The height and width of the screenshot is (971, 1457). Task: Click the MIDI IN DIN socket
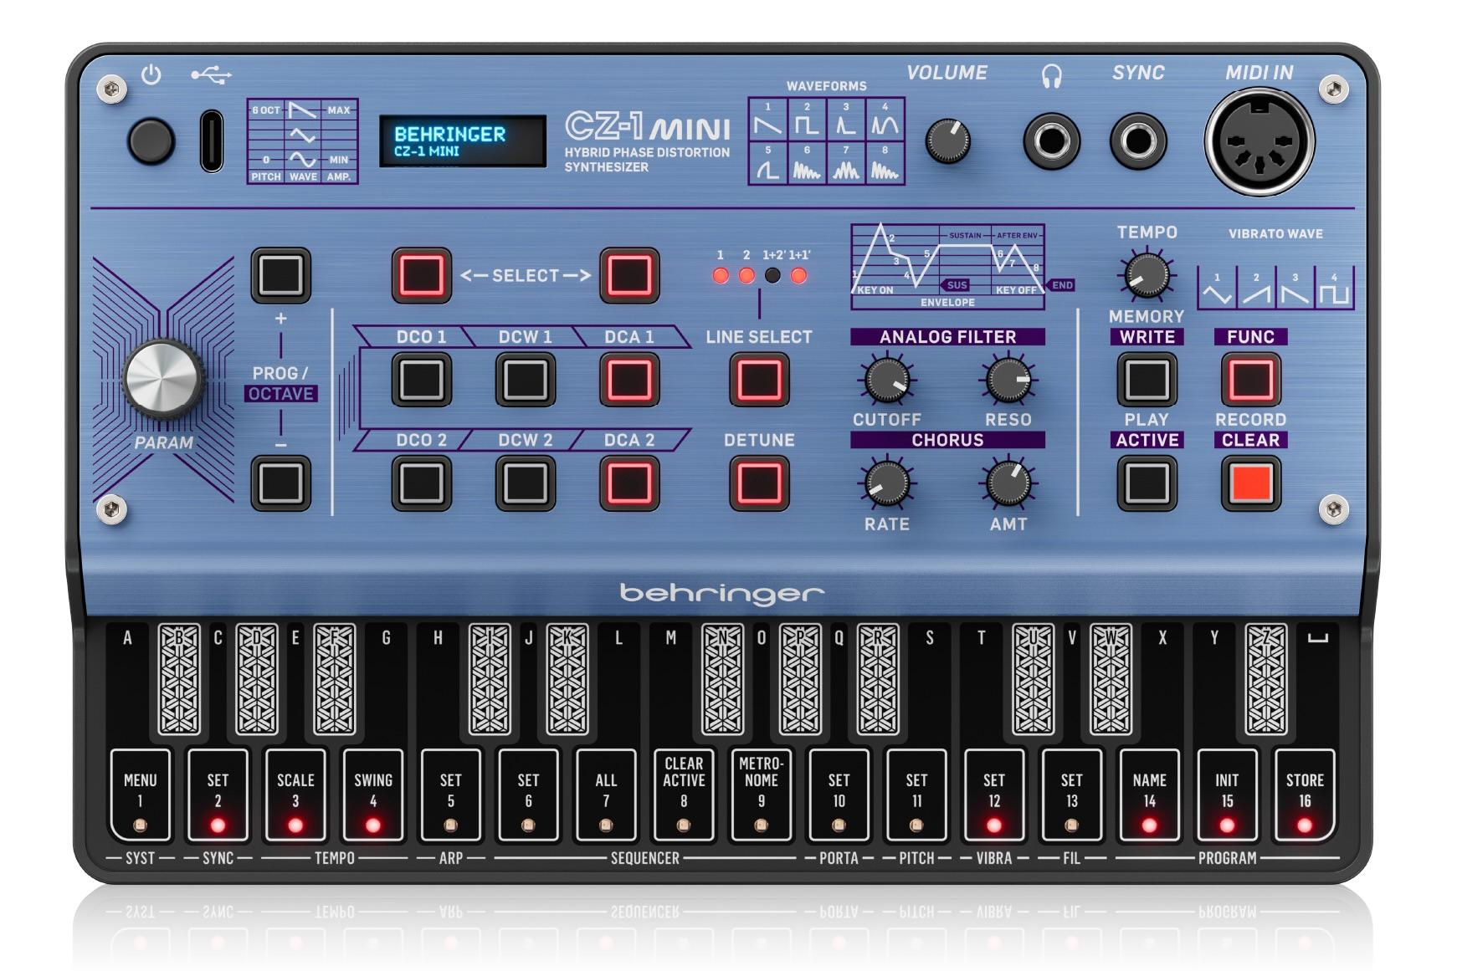coord(1259,141)
